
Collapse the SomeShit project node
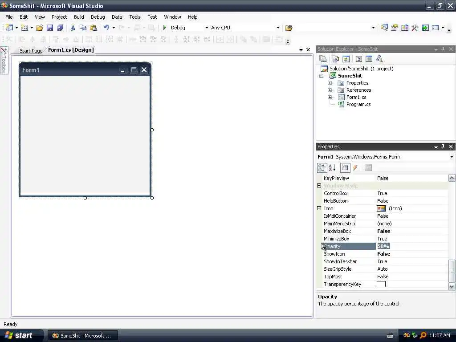click(x=322, y=76)
